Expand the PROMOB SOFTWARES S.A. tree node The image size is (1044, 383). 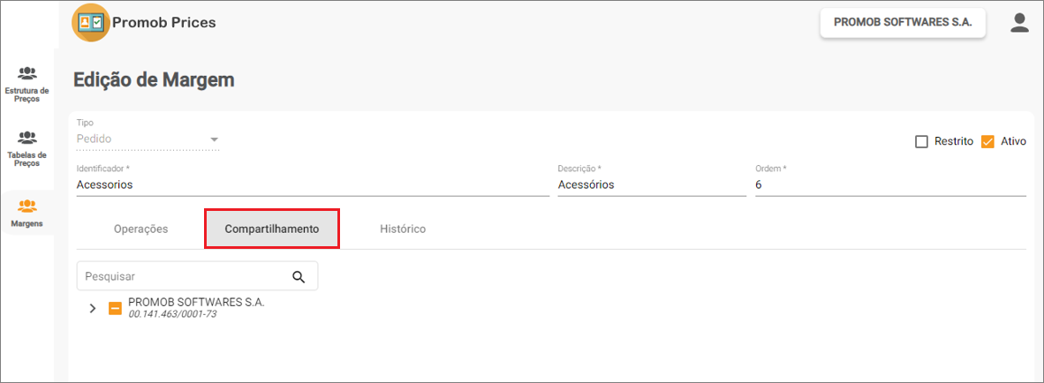pyautogui.click(x=93, y=308)
